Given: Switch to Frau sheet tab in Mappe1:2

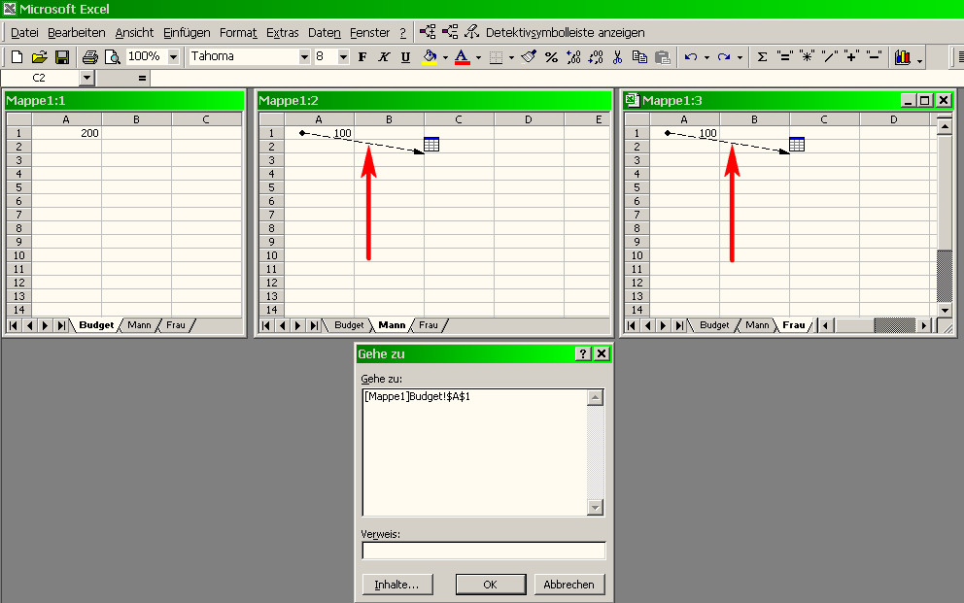Looking at the screenshot, I should click(x=429, y=325).
